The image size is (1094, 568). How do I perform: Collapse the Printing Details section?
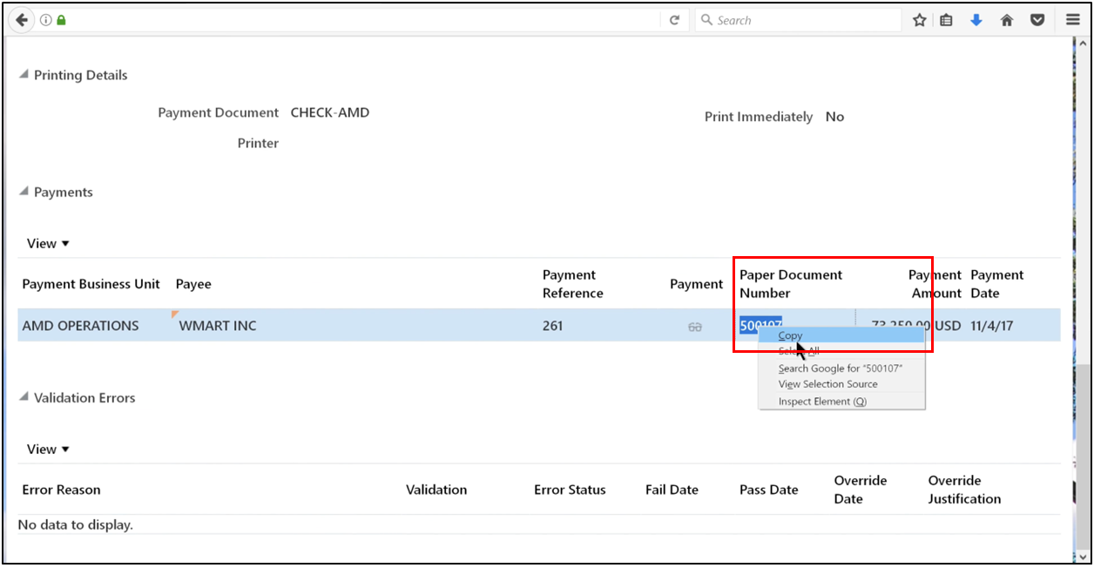click(x=22, y=75)
